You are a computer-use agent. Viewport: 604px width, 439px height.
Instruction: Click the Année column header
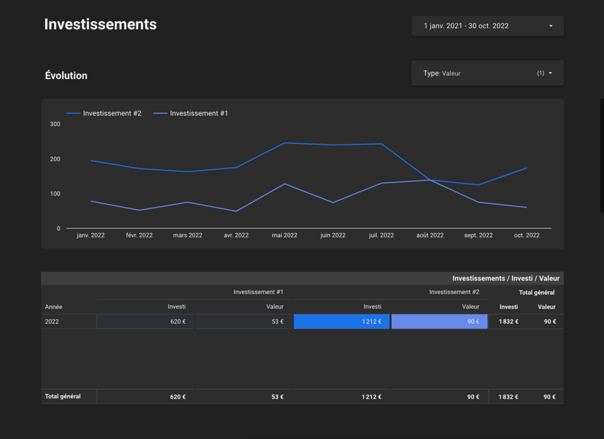click(53, 307)
